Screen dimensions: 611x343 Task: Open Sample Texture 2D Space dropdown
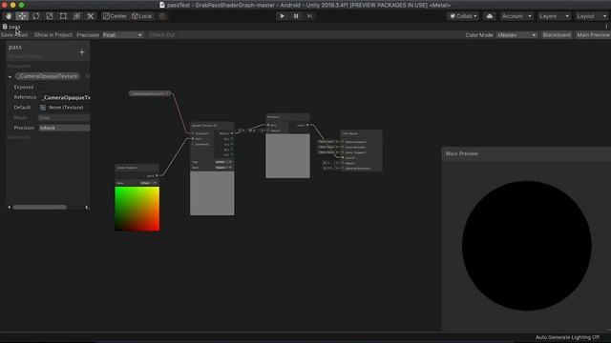click(224, 168)
